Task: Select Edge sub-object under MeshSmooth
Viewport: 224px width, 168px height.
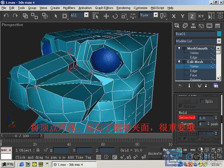Action: click(x=194, y=57)
